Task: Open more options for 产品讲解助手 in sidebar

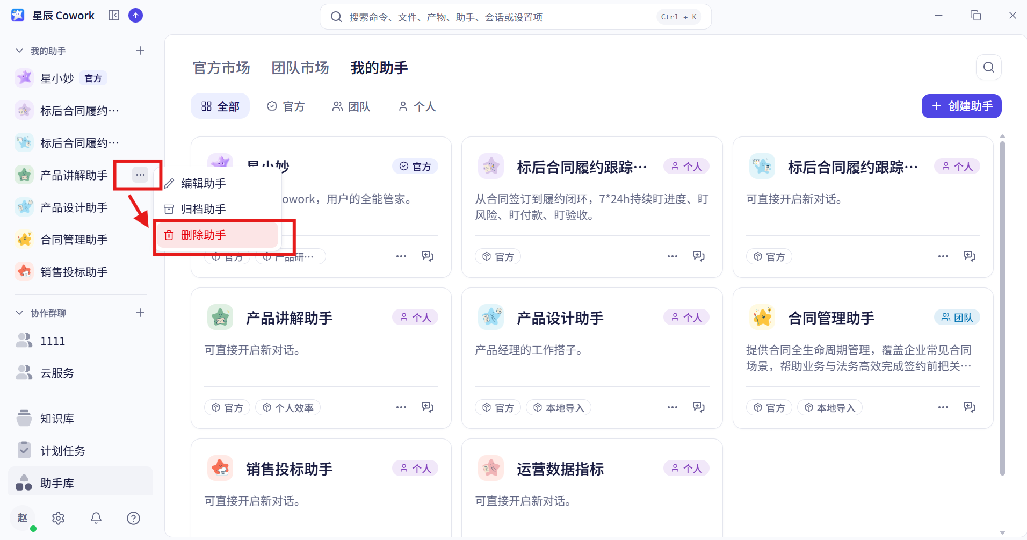Action: click(x=140, y=175)
